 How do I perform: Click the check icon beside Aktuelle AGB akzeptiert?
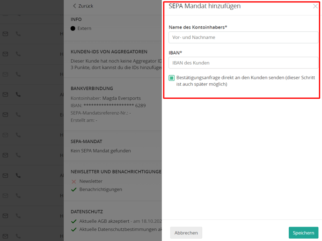74,221
